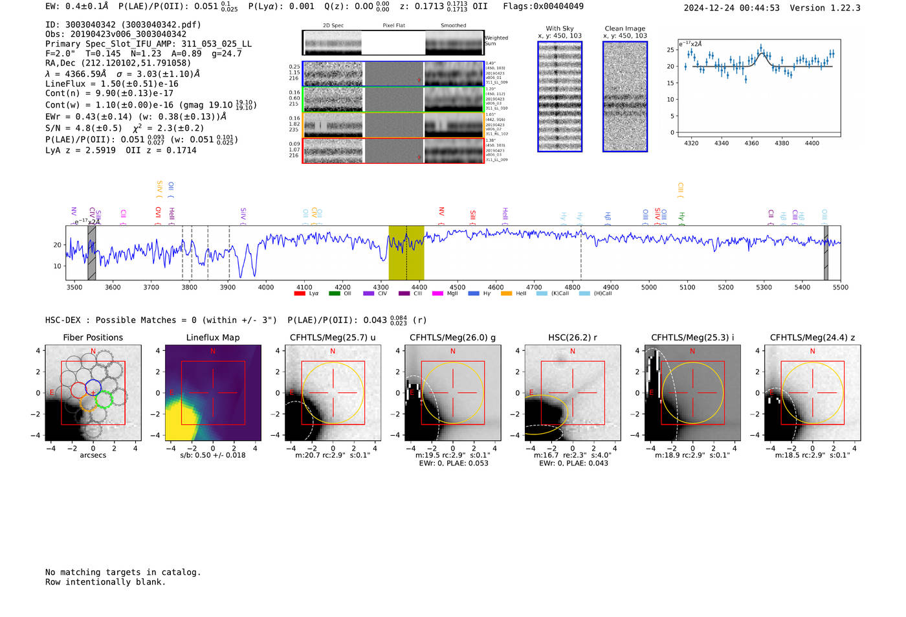Select the magenta MgII legend swatch
Viewport: 906px width, 617px height.
tap(437, 293)
